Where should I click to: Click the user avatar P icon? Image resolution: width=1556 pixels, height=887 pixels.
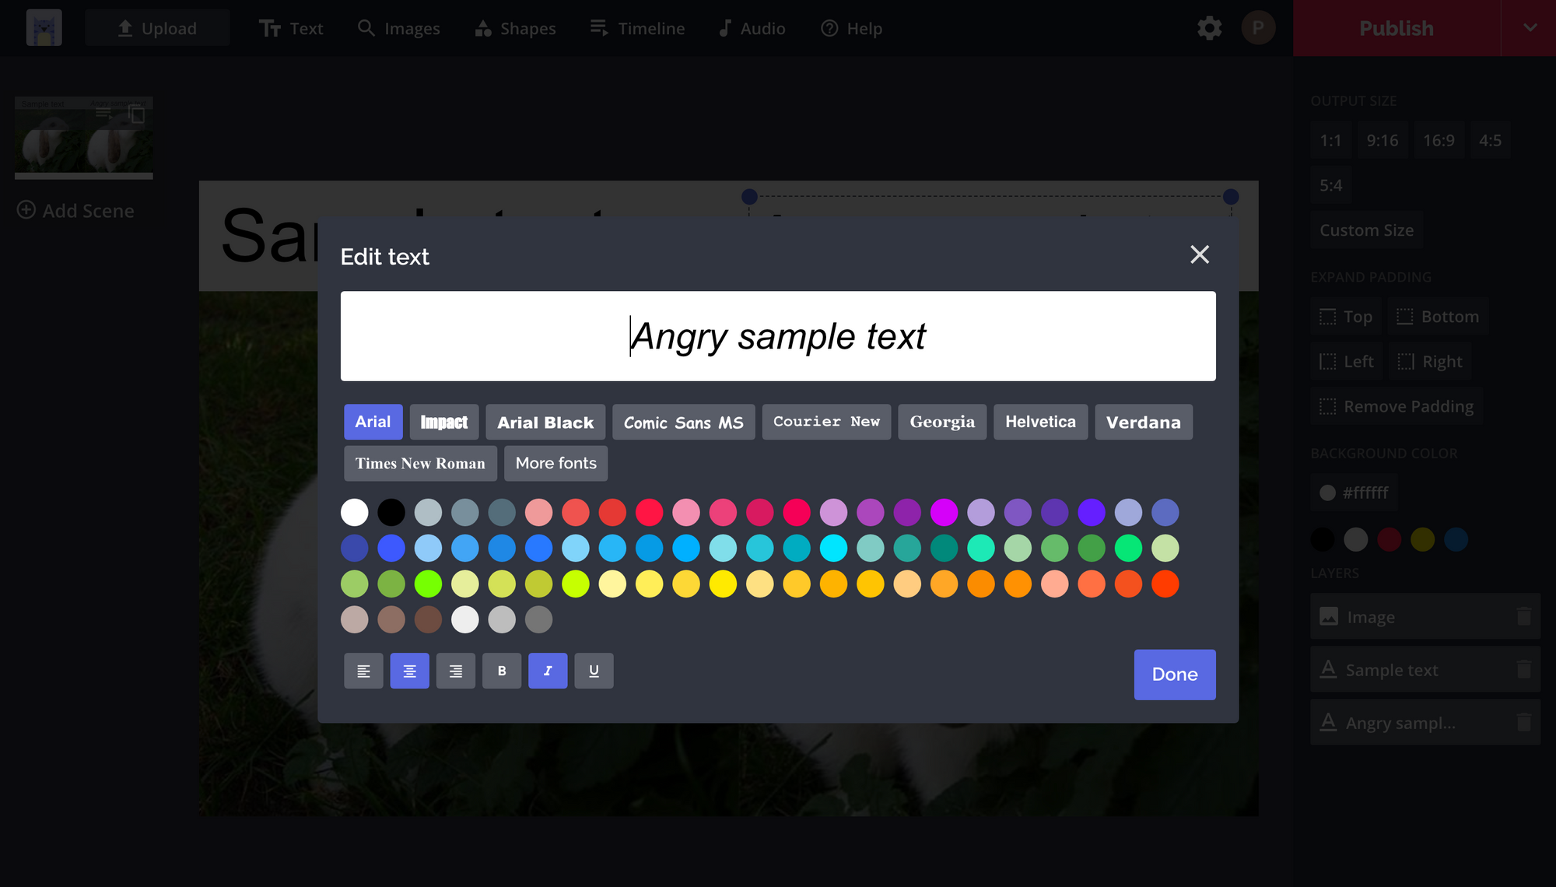[x=1257, y=29]
